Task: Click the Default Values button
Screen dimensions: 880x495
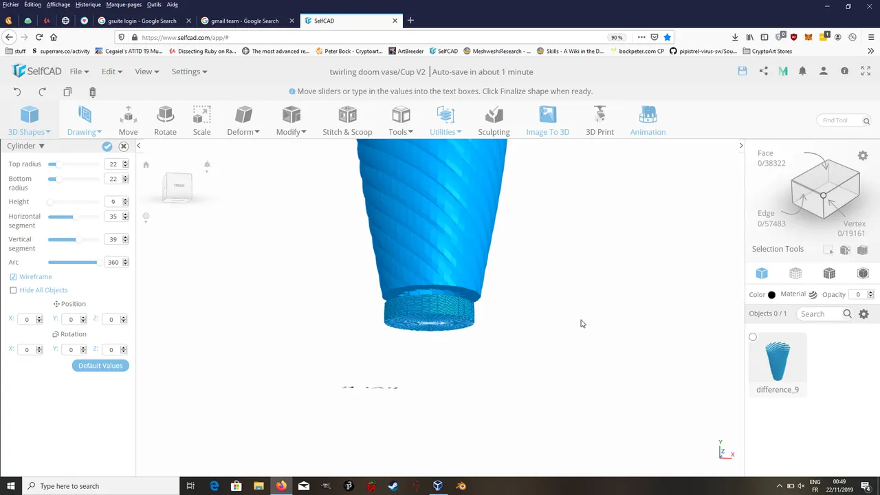Action: [x=100, y=366]
